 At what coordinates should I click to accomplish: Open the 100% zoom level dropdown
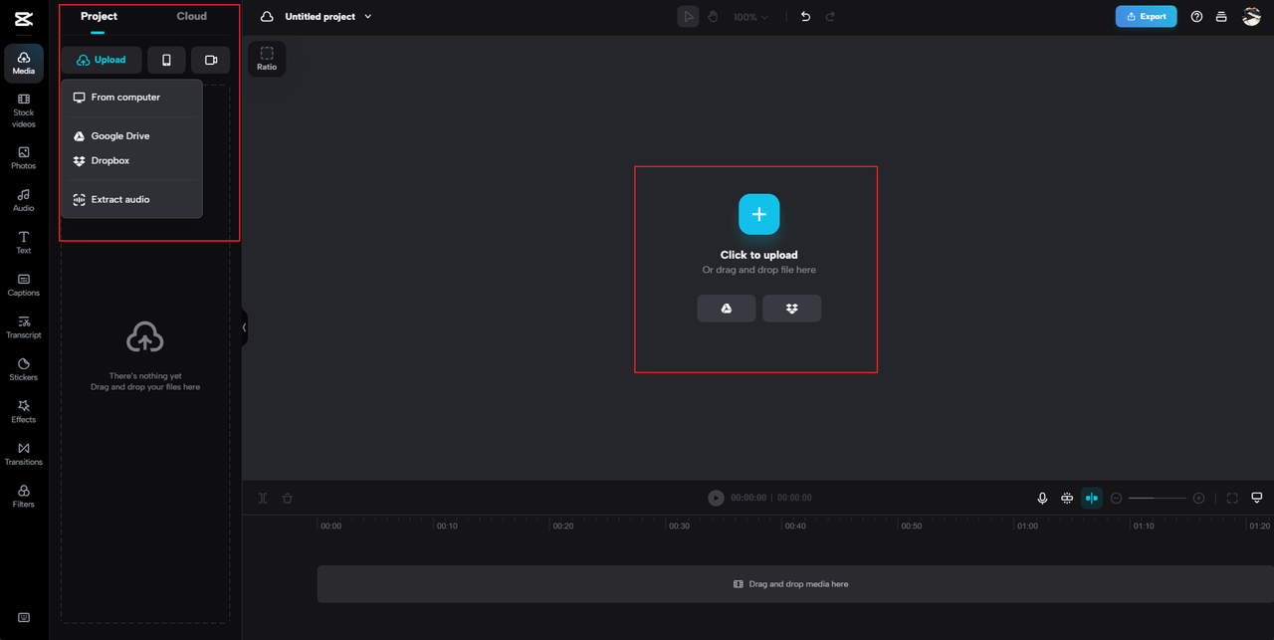click(750, 17)
